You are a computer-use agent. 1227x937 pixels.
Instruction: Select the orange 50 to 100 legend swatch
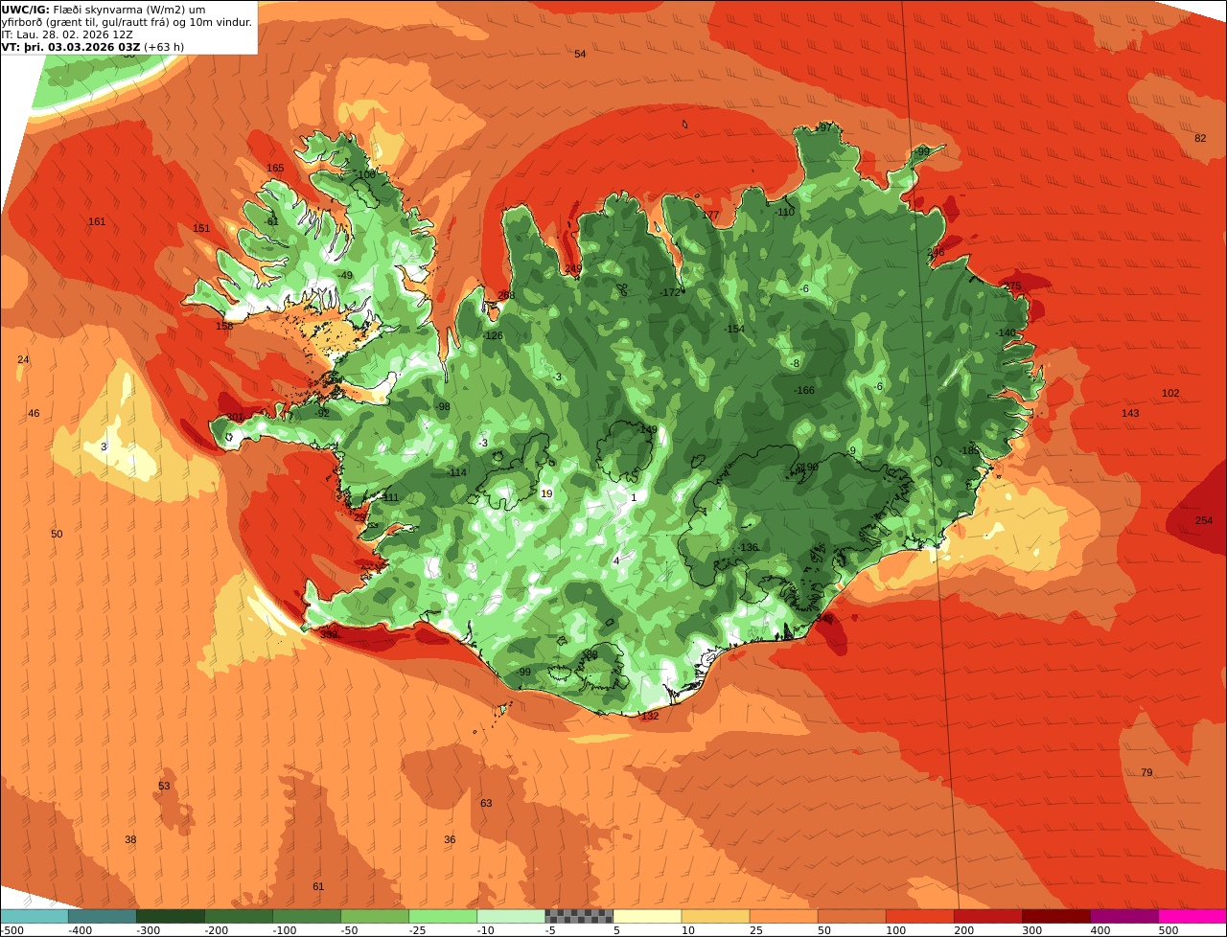coord(851,917)
